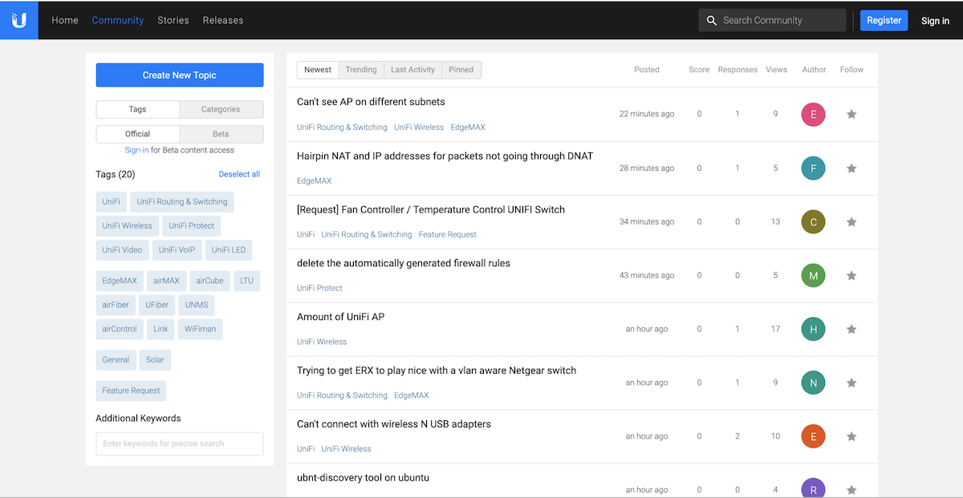Focus the Additional Keywords input field
The image size is (963, 498).
180,443
